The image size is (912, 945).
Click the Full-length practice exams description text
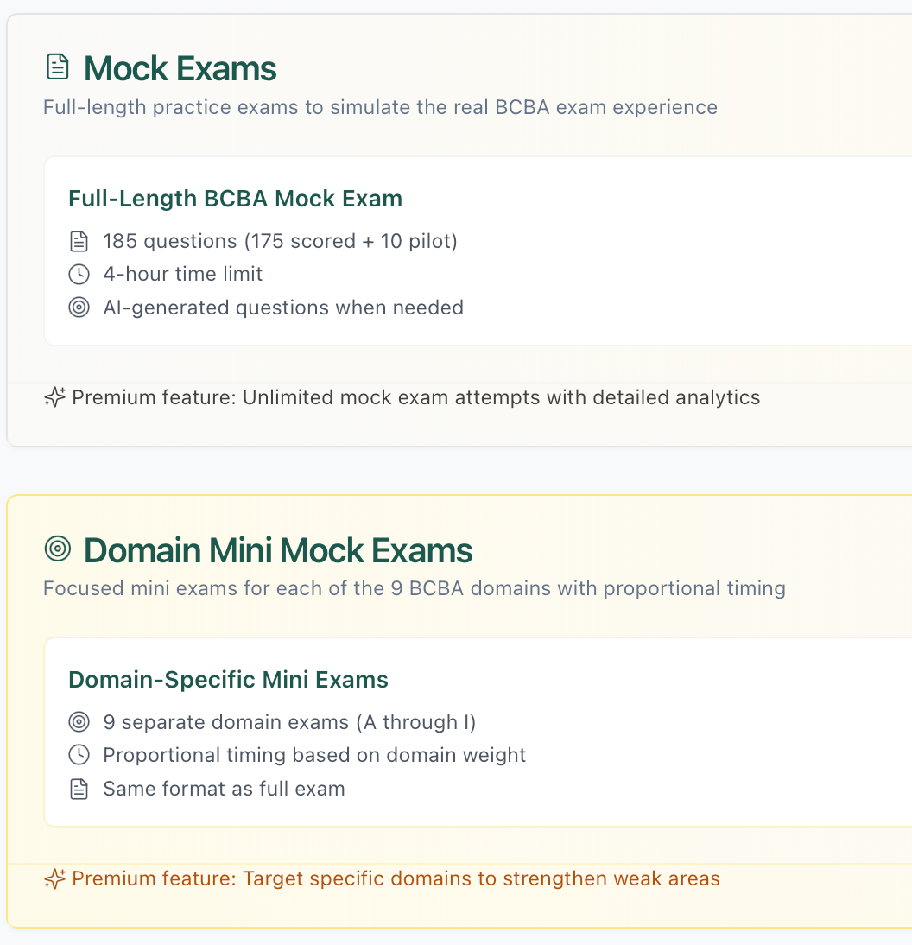click(380, 107)
